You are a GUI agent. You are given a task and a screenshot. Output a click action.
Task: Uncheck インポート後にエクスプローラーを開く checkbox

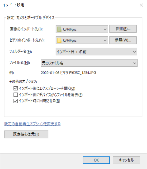point(15,88)
